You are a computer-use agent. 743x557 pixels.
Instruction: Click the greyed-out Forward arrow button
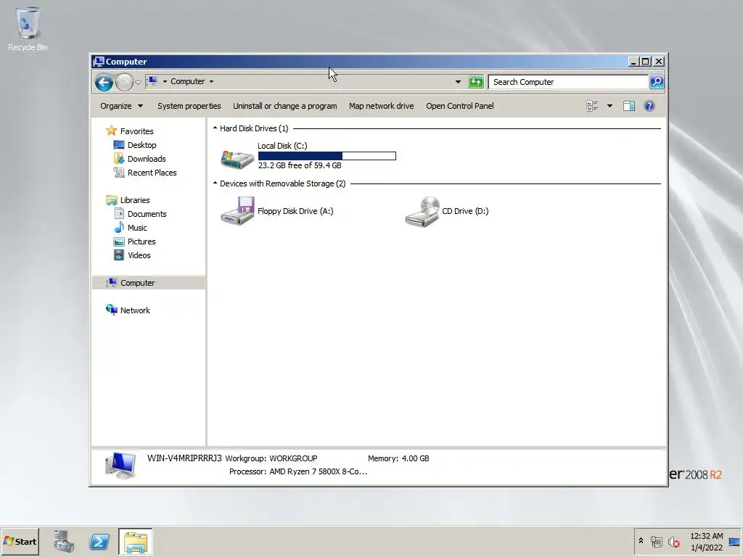coord(124,82)
